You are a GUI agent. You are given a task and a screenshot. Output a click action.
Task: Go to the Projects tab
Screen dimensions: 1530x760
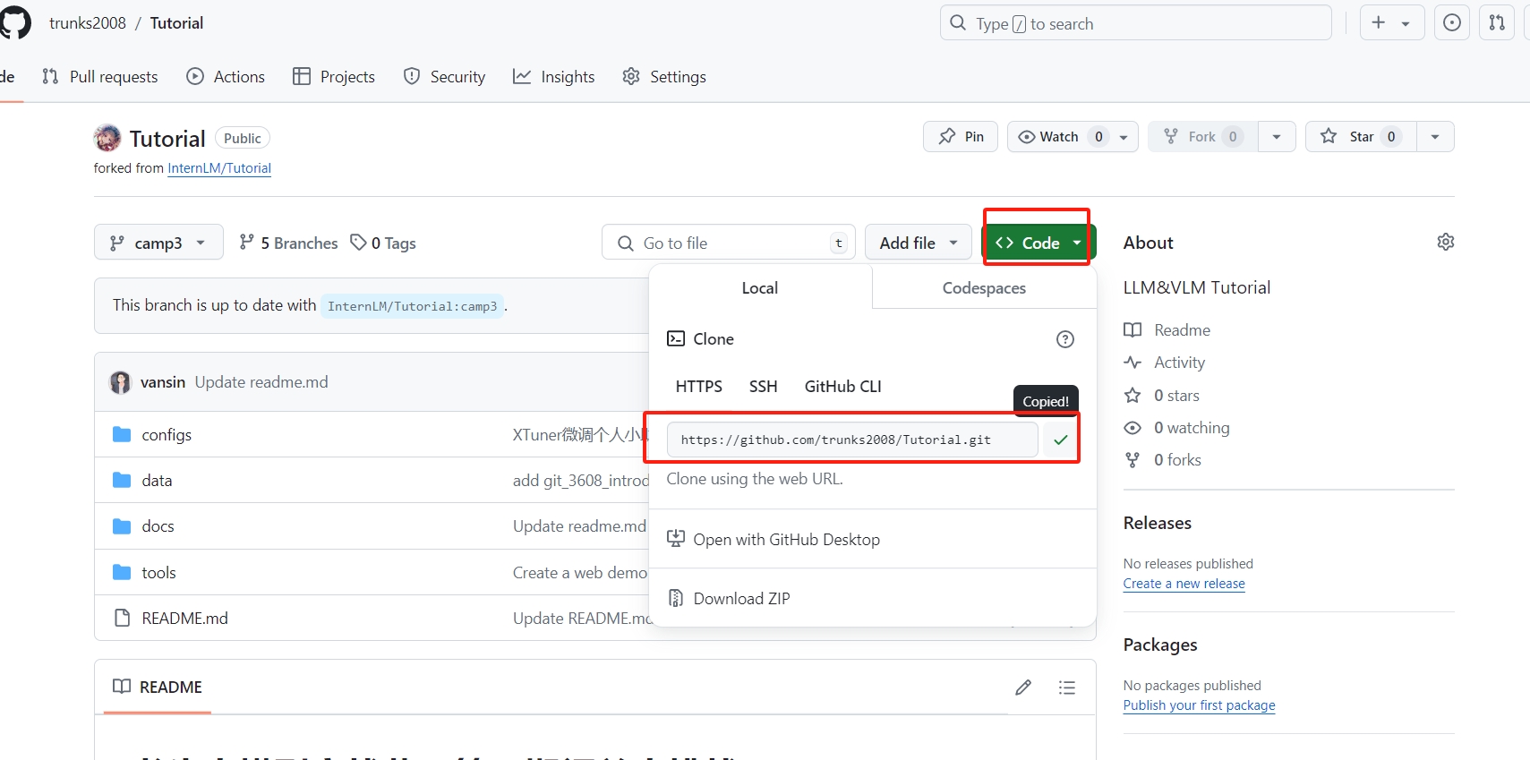click(334, 77)
